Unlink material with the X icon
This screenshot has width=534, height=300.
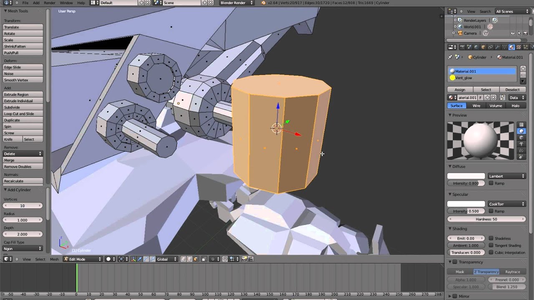click(x=494, y=97)
